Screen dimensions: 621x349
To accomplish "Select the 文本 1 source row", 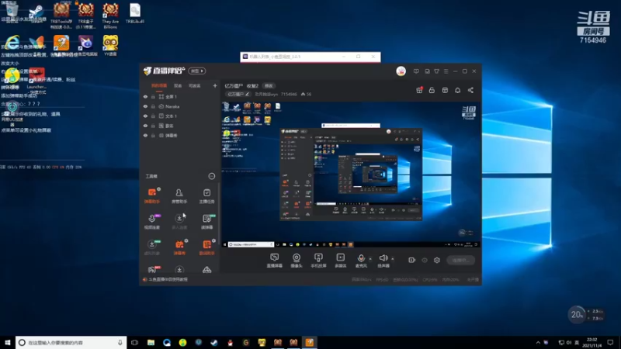I will pyautogui.click(x=179, y=116).
